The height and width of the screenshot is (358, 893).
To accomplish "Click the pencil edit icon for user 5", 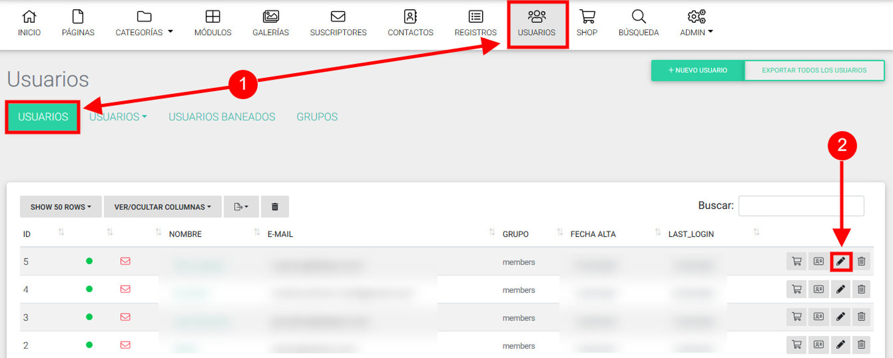I will (840, 261).
